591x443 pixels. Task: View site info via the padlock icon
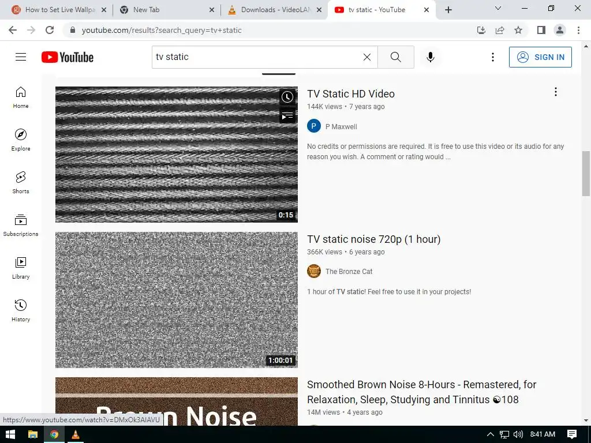[73, 30]
